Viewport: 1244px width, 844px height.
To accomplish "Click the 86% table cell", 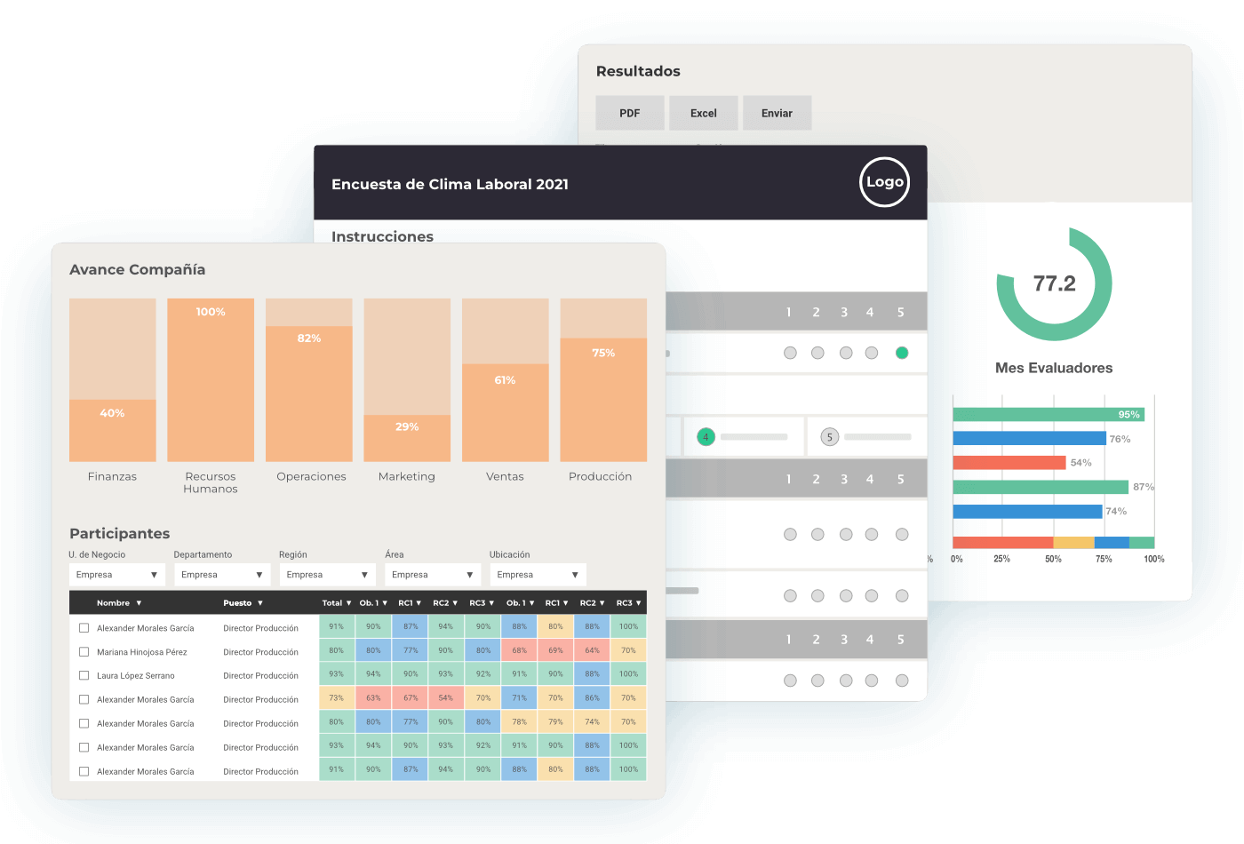I will pyautogui.click(x=592, y=697).
